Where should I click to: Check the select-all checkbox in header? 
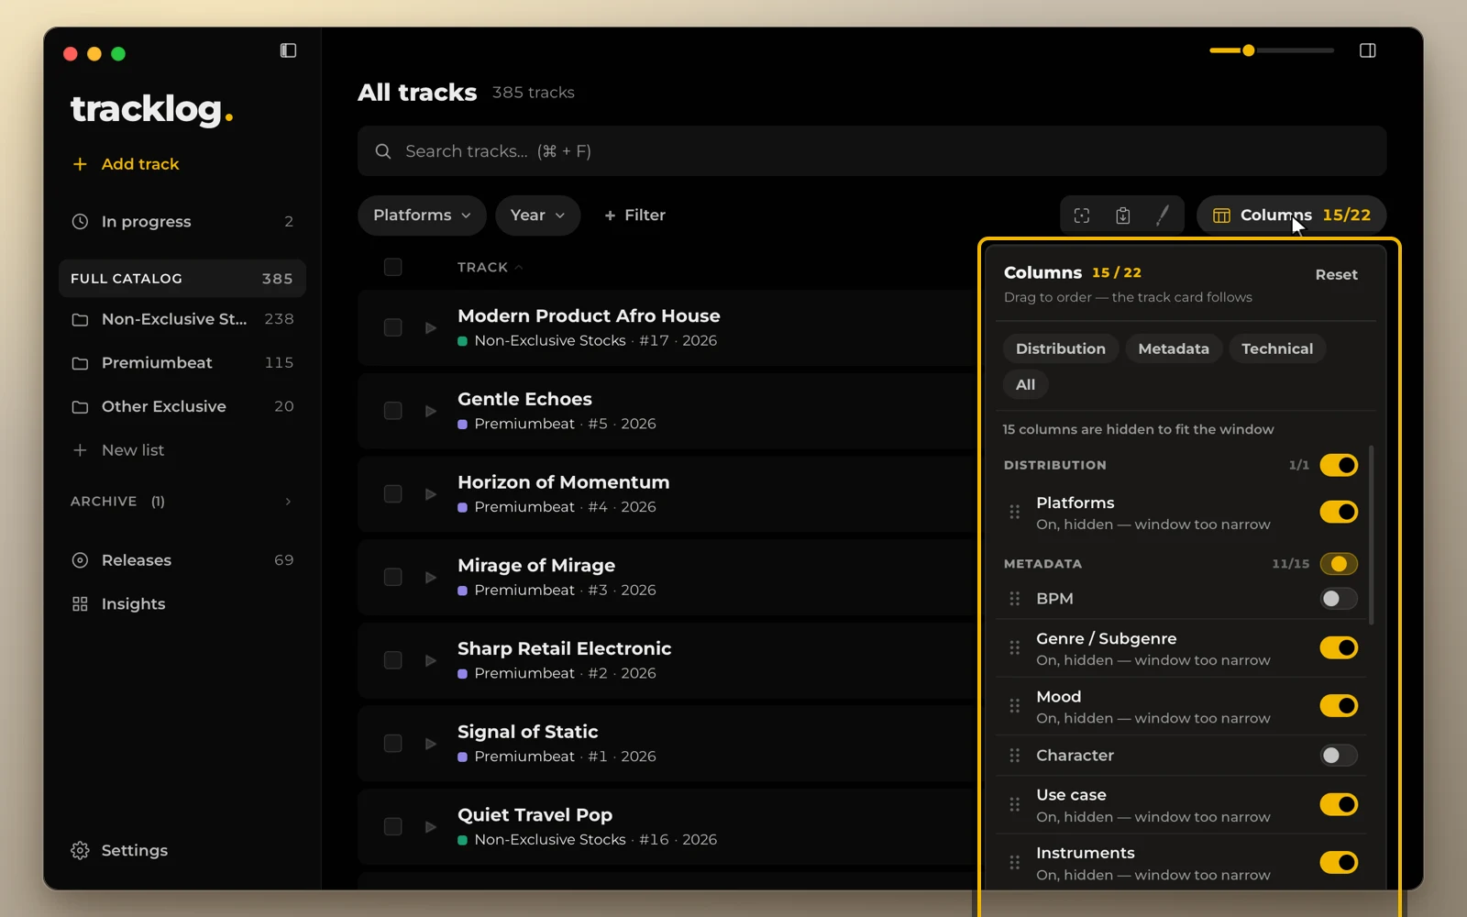point(392,267)
